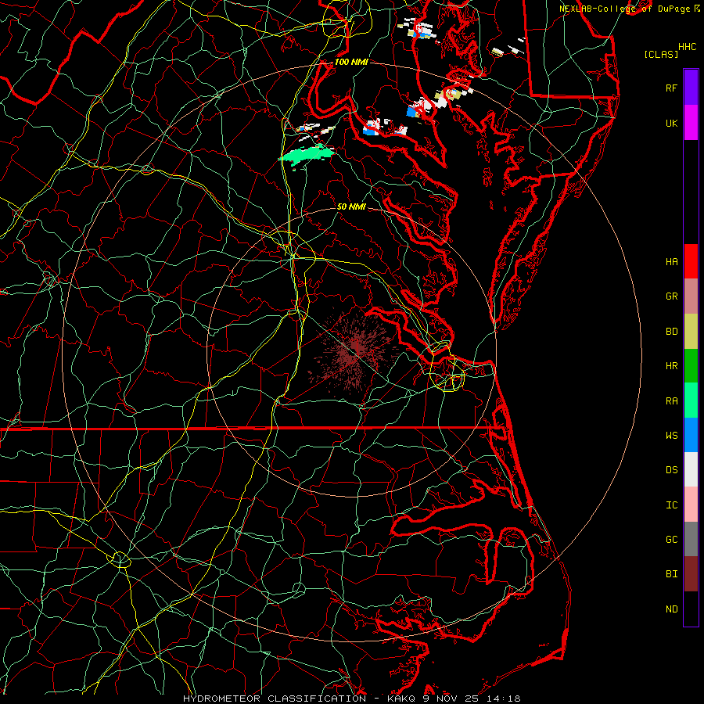Select the yellow BD legend swatch

[x=691, y=332]
